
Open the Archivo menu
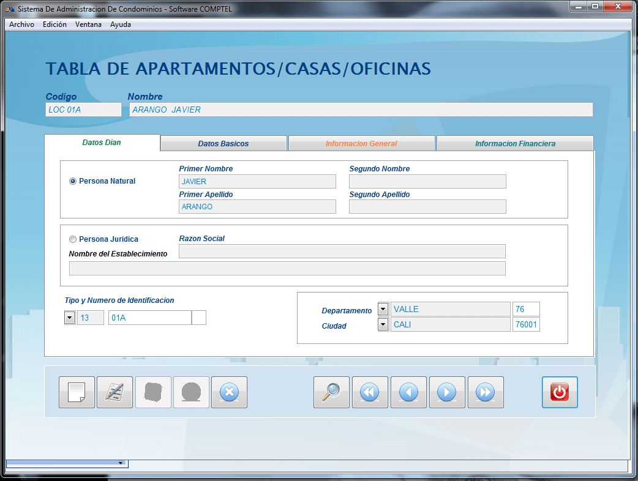pos(21,24)
